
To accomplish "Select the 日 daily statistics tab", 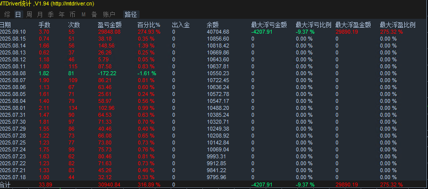I will coord(18,14).
